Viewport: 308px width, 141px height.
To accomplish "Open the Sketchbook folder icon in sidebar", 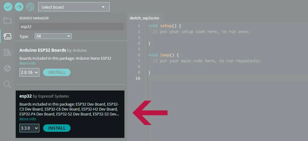I will tap(7, 20).
